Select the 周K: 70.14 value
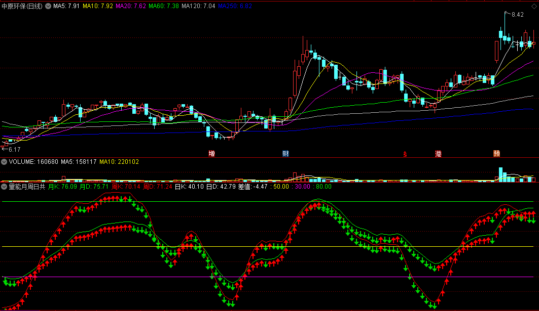The width and height of the screenshot is (539, 311). click(x=126, y=187)
